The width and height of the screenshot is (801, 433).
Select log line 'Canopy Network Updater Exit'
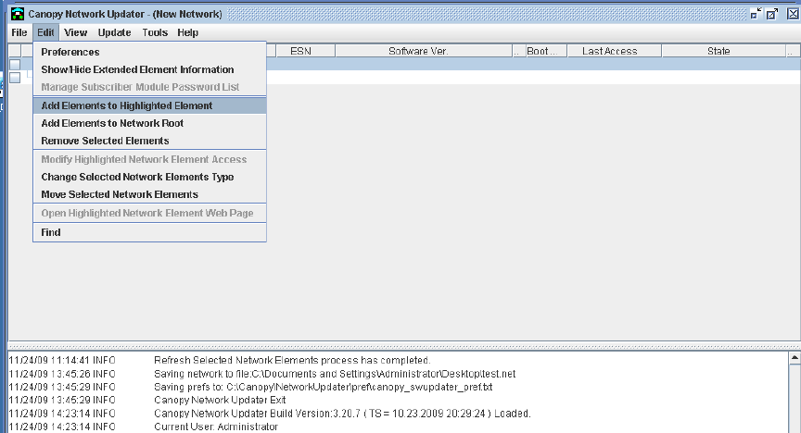(220, 401)
